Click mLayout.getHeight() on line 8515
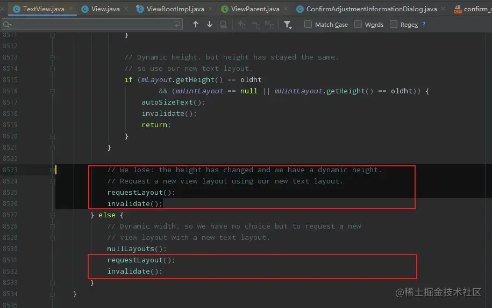This screenshot has height=308, width=492. coord(182,80)
